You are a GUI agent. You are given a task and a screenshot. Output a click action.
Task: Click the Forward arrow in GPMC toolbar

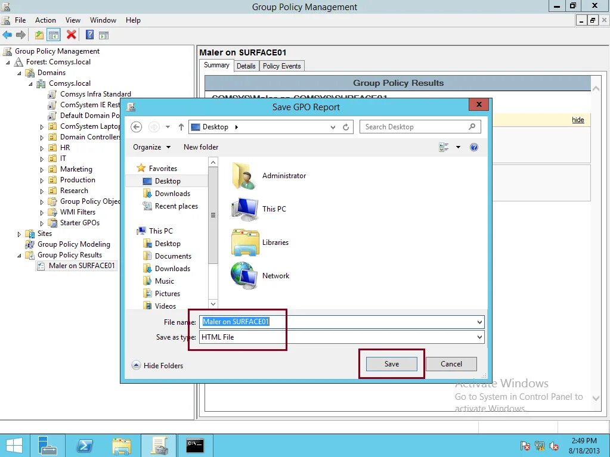pos(21,35)
